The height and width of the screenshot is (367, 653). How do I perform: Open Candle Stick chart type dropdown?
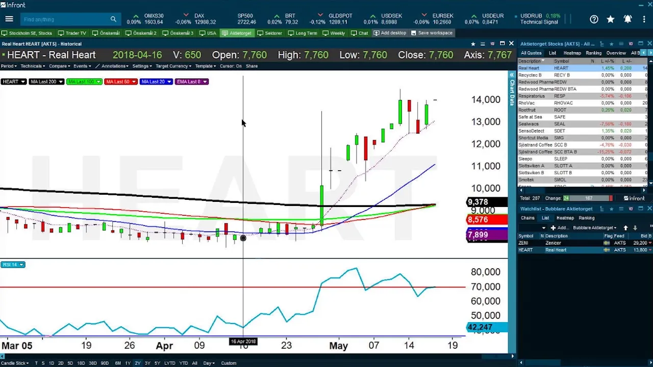tap(16, 363)
